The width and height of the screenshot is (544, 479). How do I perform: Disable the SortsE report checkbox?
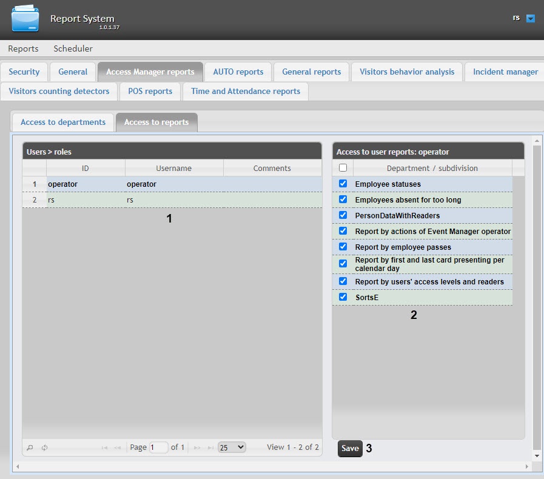click(343, 297)
